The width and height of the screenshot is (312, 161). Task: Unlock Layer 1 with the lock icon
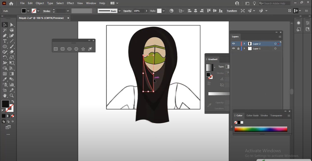click(x=238, y=49)
